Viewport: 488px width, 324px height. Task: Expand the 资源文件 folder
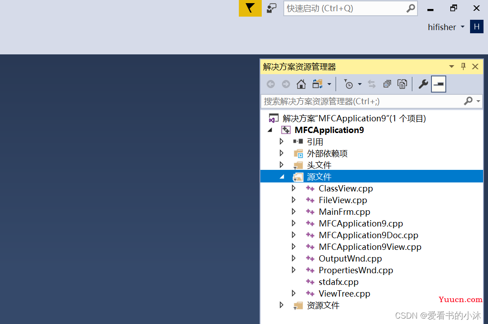281,305
